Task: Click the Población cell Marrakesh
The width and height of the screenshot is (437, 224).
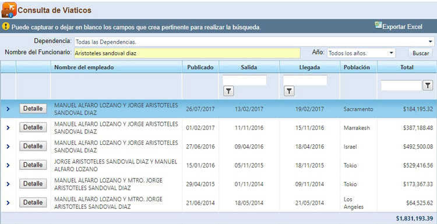Action: [x=357, y=128]
